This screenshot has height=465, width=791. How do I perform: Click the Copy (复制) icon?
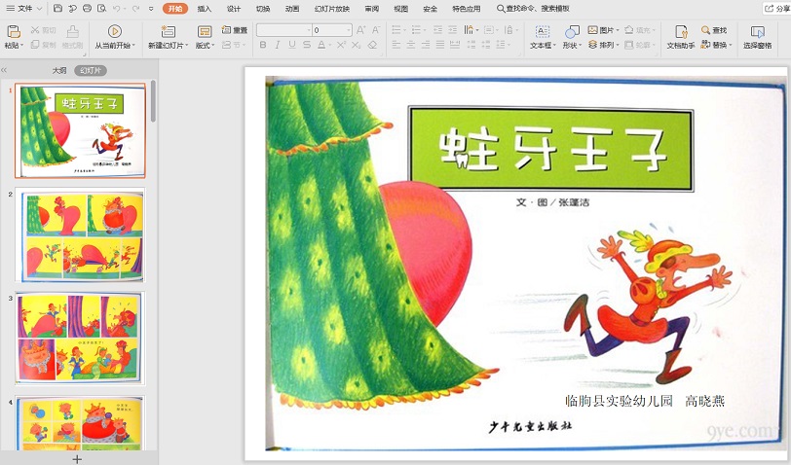35,45
